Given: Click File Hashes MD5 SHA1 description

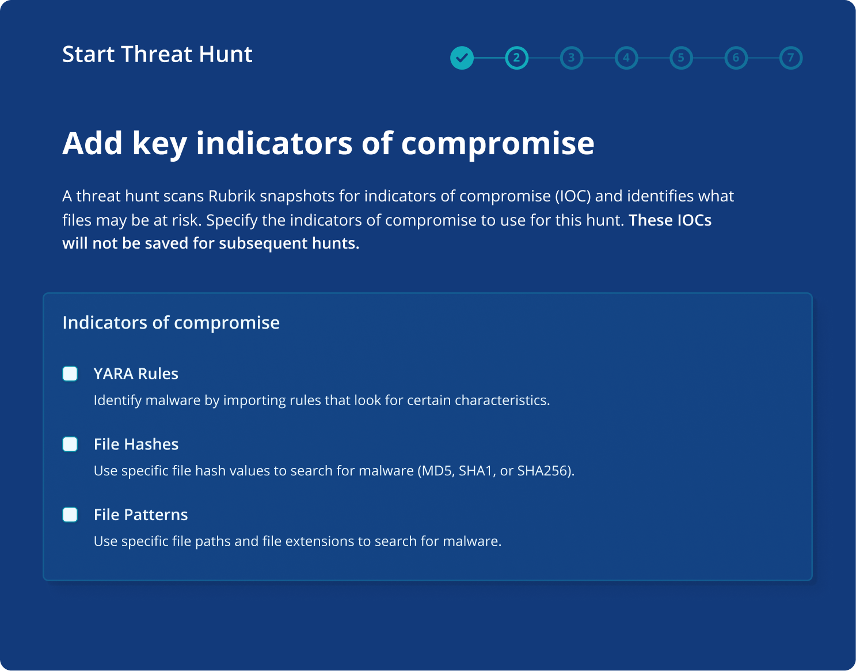Looking at the screenshot, I should point(334,471).
